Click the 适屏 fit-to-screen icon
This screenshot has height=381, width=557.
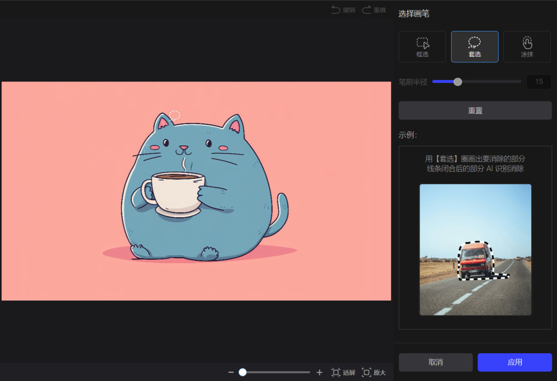tap(336, 372)
